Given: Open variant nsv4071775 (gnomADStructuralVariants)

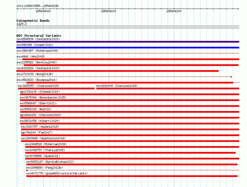Looking at the screenshot, I should [57, 173].
